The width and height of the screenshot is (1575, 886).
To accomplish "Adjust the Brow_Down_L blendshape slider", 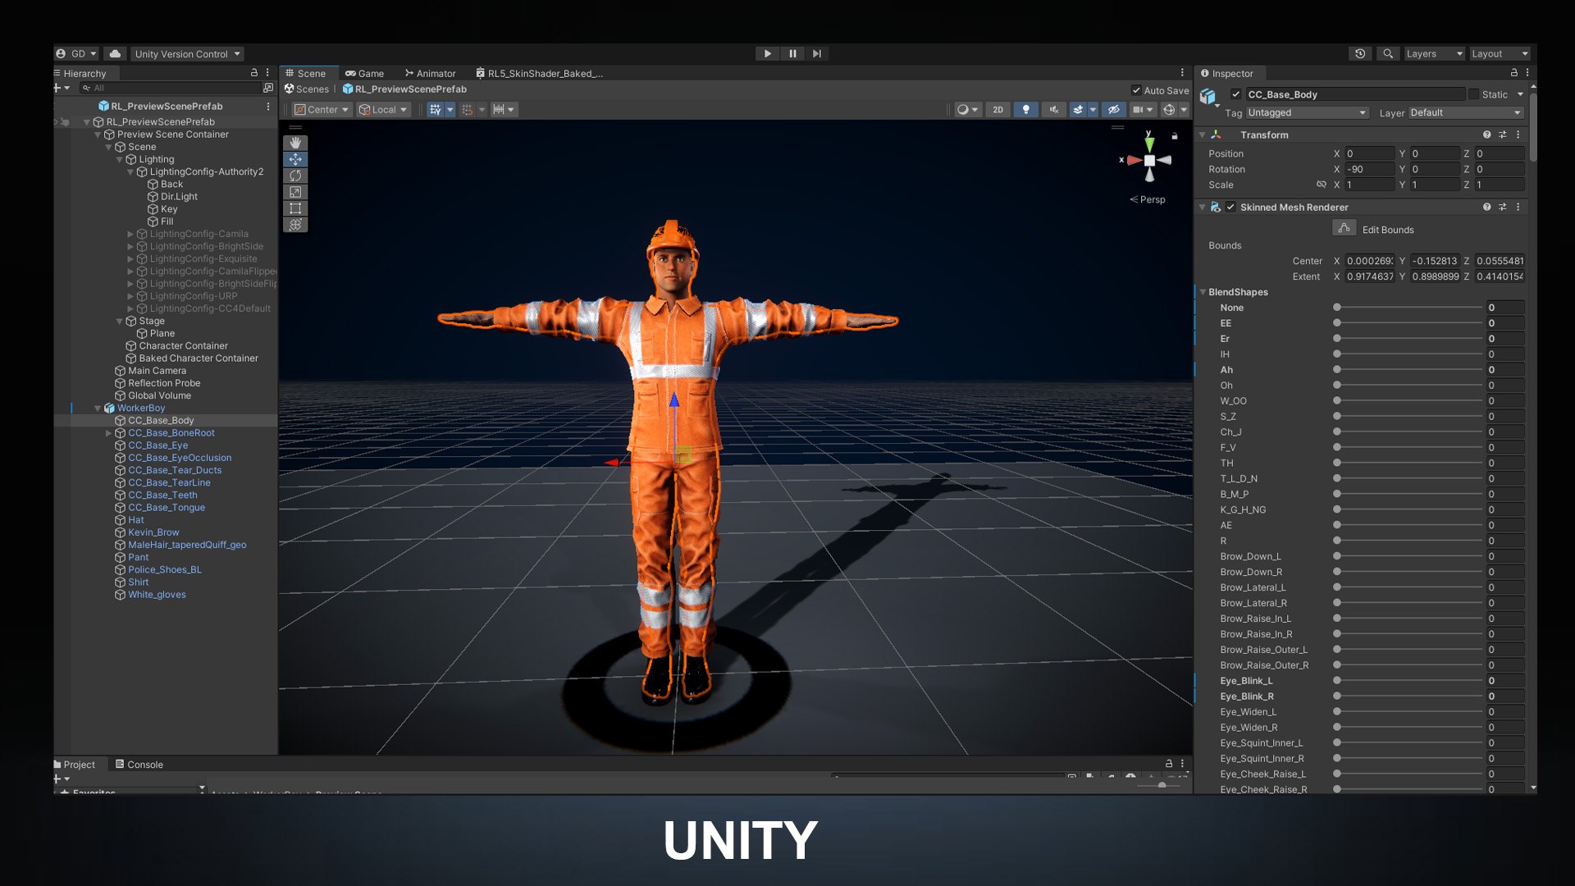I will 1409,556.
